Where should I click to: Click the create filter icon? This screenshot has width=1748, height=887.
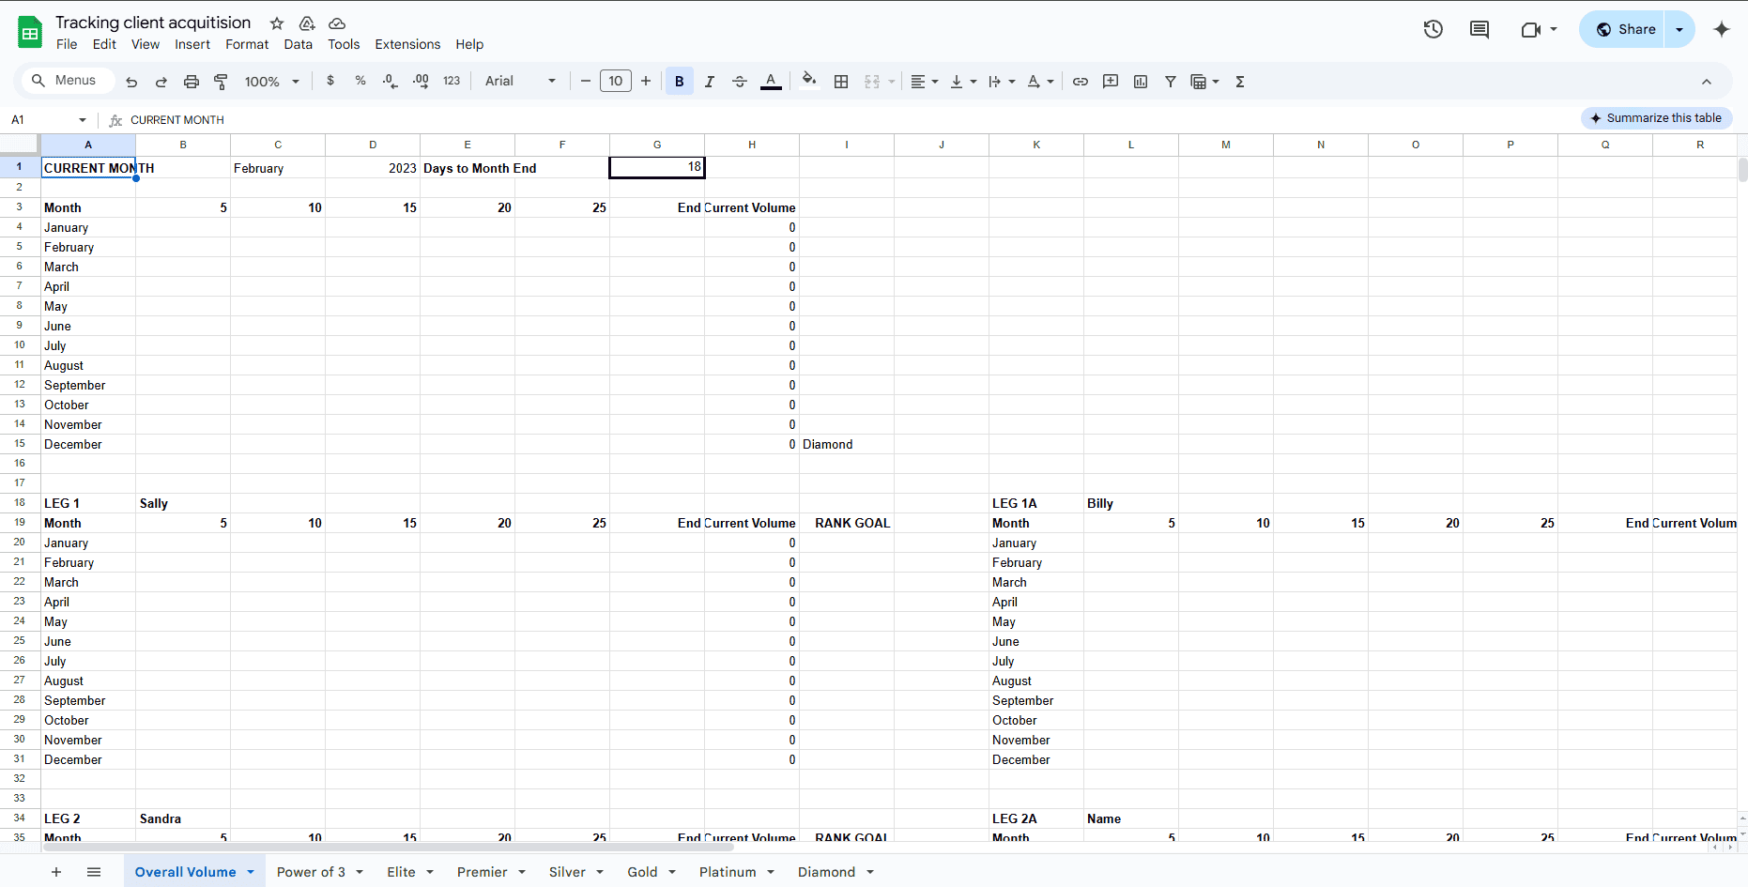coord(1171,82)
